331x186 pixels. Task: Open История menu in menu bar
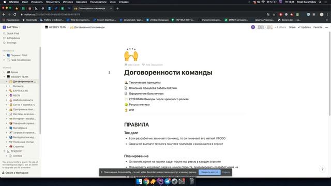[x=68, y=2]
